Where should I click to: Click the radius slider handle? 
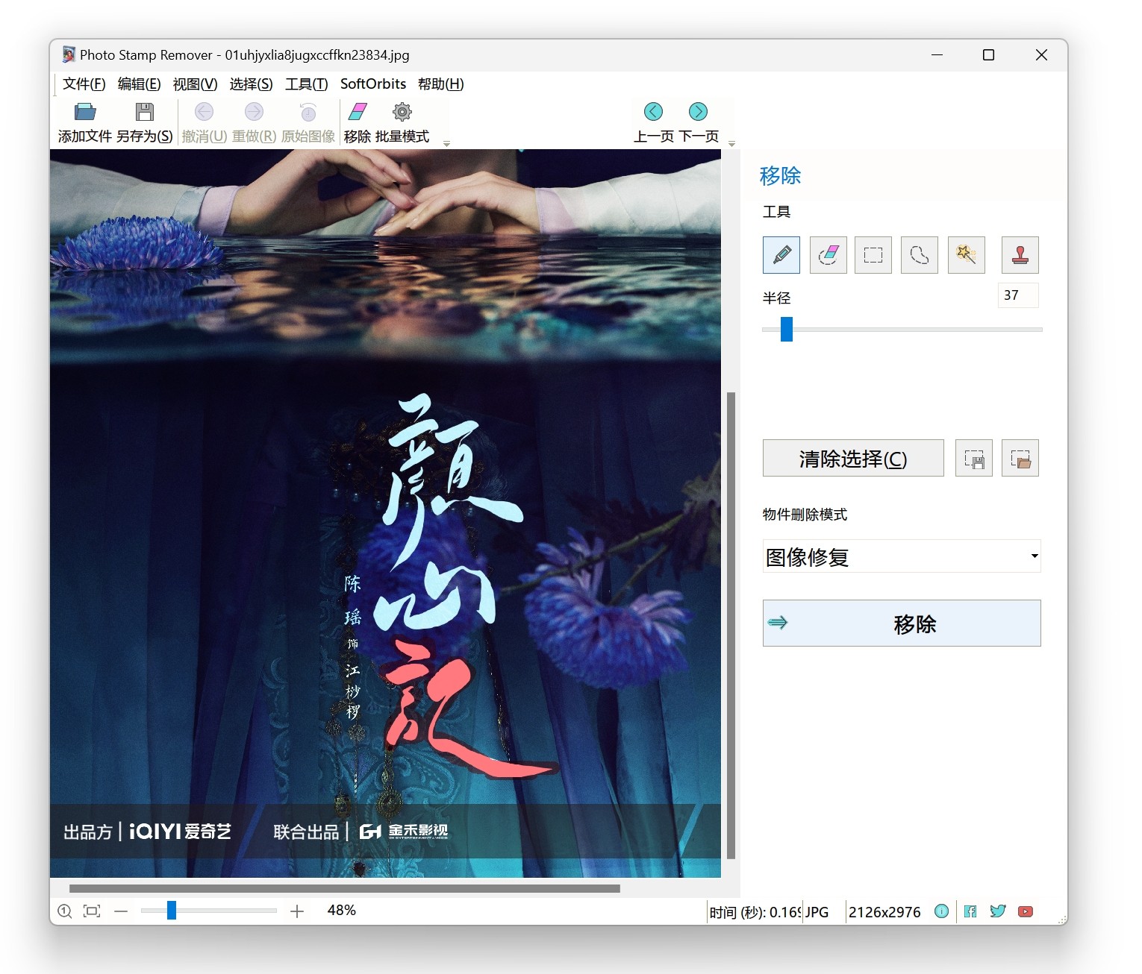(x=787, y=329)
